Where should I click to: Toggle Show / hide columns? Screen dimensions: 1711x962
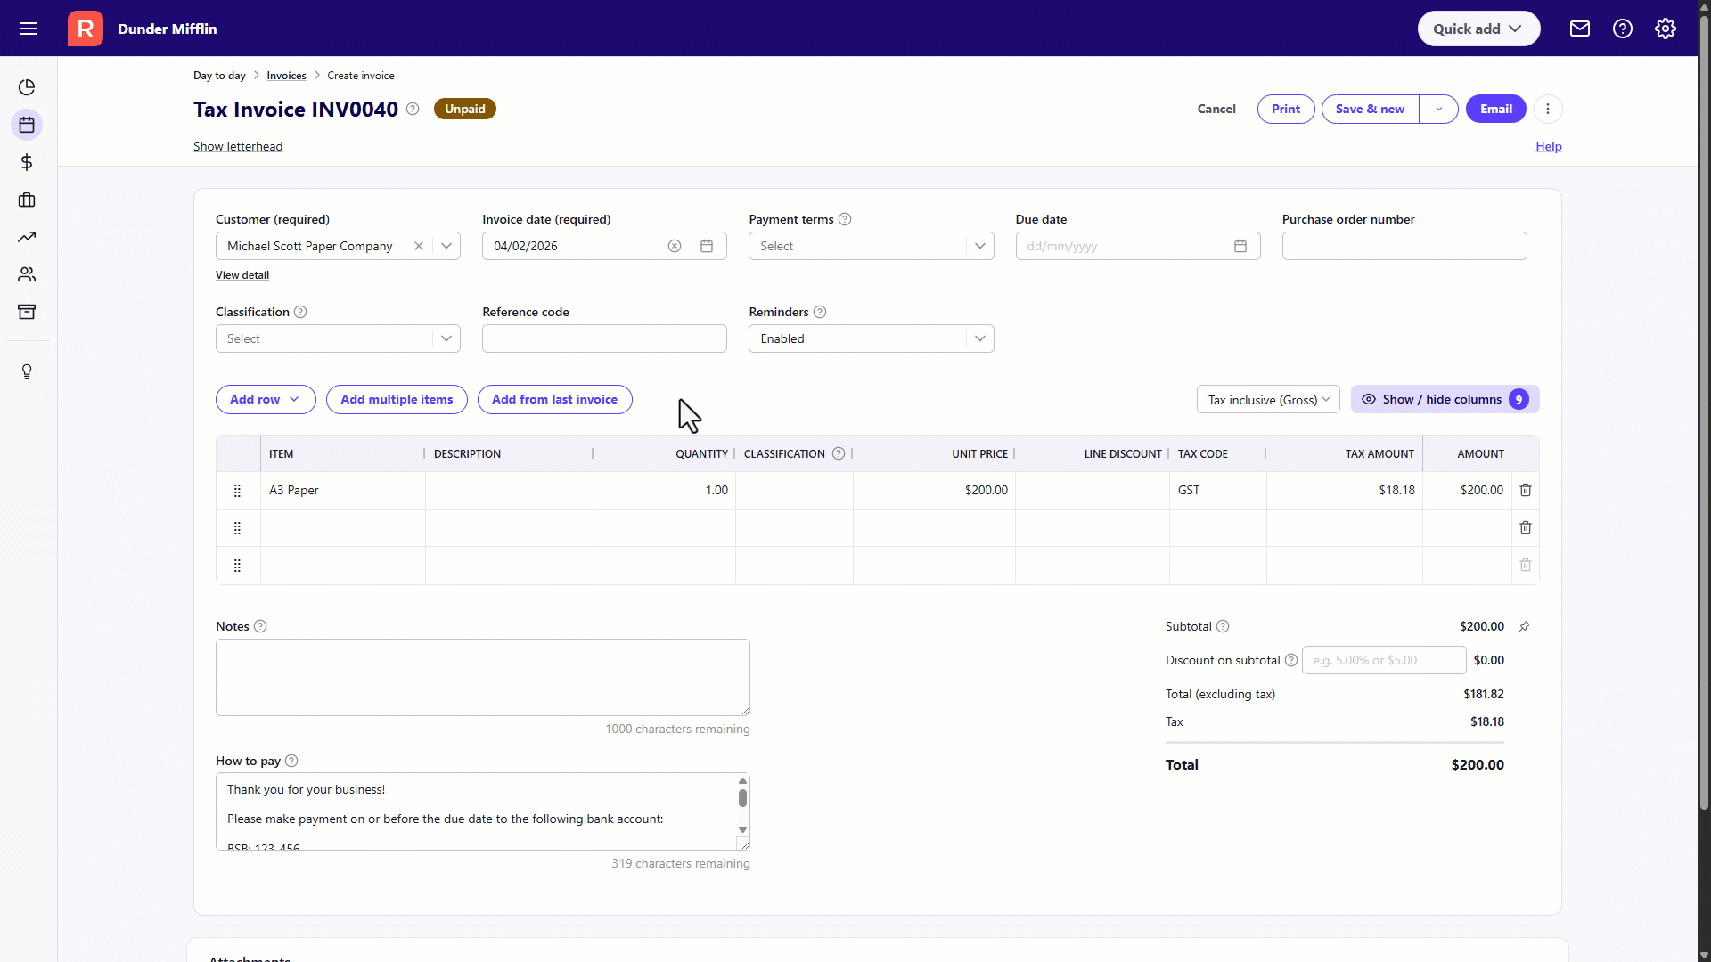click(x=1444, y=399)
